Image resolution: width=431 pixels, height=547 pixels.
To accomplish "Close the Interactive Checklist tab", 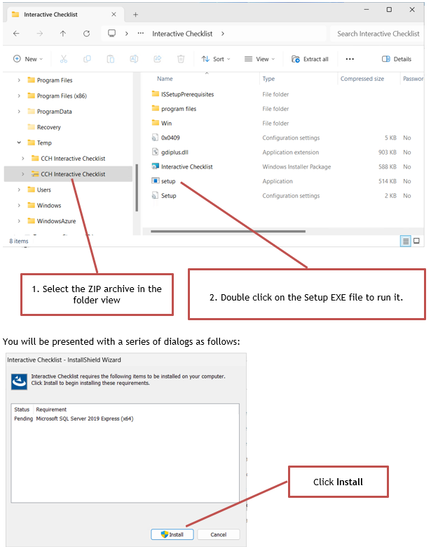I will 114,14.
